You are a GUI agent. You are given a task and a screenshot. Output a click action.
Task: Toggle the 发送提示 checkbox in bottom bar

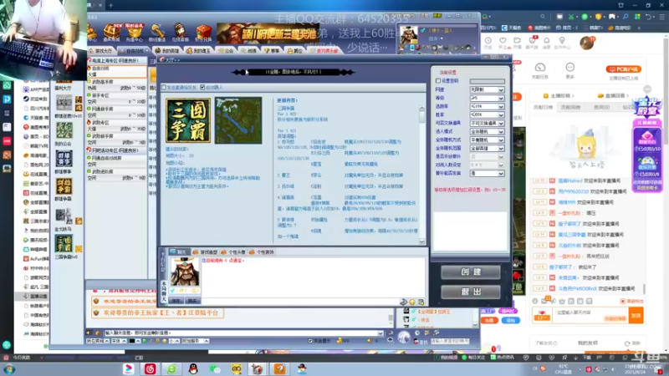point(310,341)
